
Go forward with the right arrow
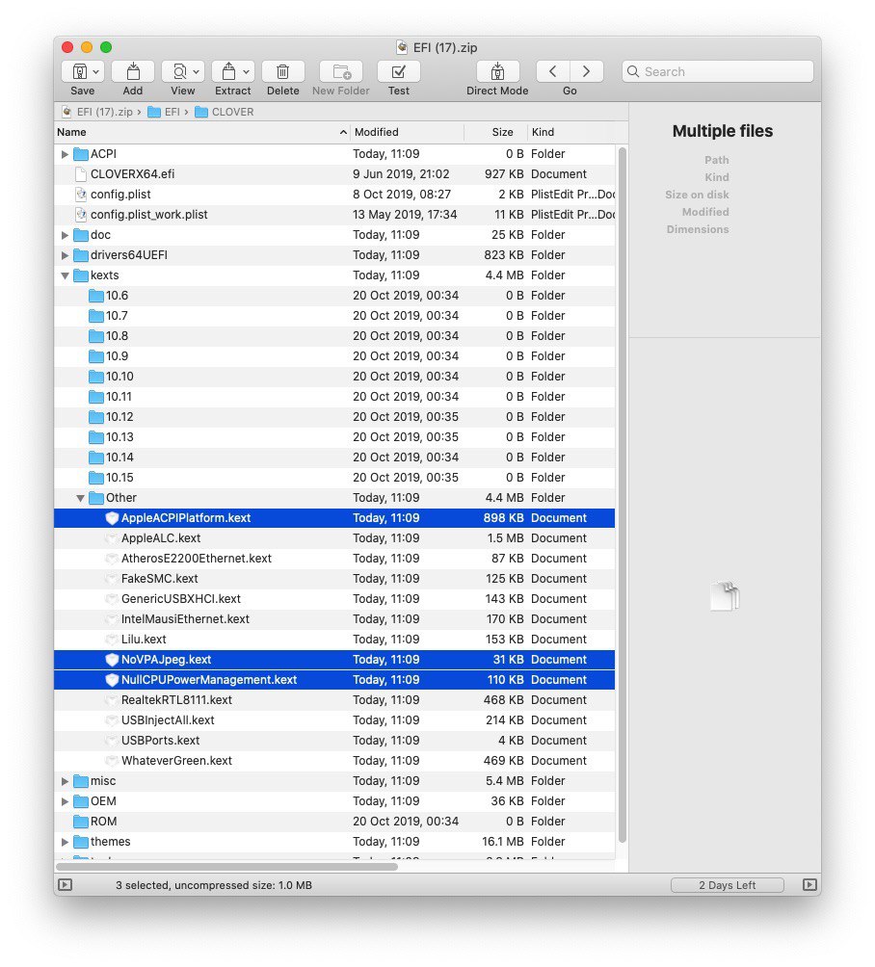click(x=586, y=71)
